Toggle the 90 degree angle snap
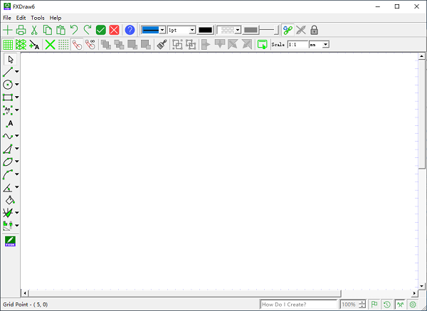Screen dimensions: 427x311 [x=90, y=44]
